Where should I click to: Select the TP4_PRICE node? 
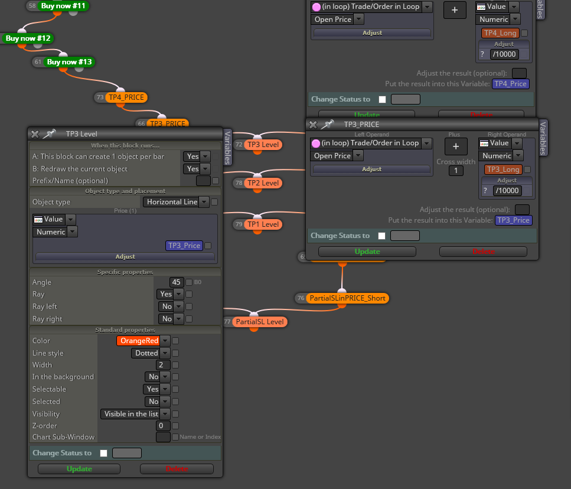[126, 97]
